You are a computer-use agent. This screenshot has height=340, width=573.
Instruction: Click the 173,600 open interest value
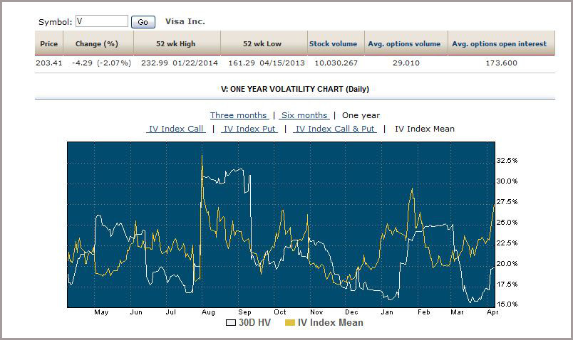[502, 63]
